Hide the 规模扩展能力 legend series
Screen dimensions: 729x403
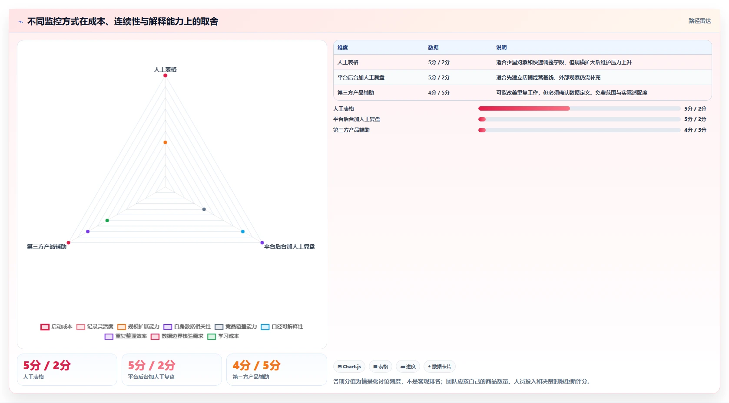tap(138, 327)
